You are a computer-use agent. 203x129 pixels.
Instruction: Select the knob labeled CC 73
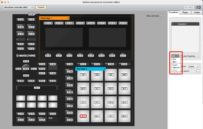click(x=80, y=55)
